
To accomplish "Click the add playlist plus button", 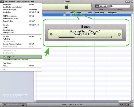I will click(5, 105).
